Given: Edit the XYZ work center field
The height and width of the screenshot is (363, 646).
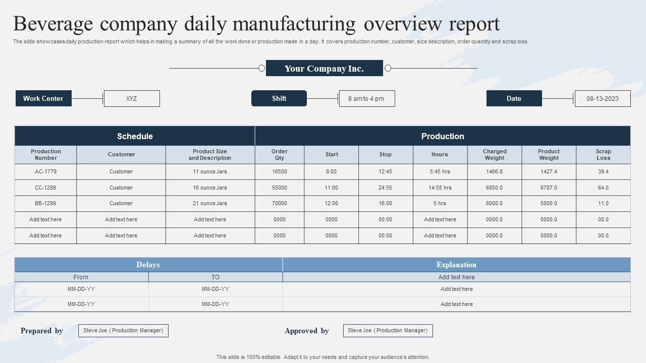Looking at the screenshot, I should coord(131,99).
